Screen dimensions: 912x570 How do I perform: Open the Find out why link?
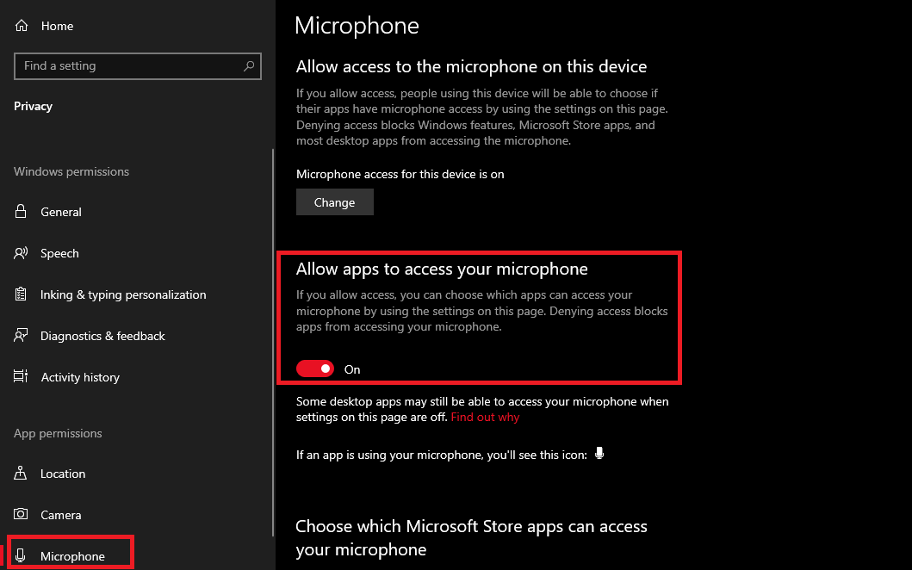[x=485, y=417]
